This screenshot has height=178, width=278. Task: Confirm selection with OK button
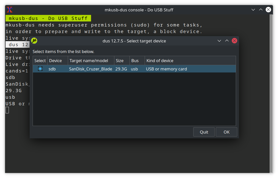point(226,132)
